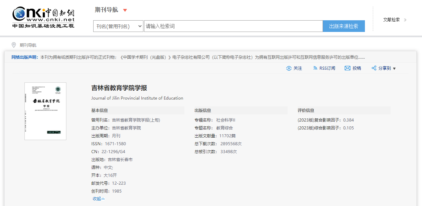Screen dimensions: 422x206
Task: Click the share icon beside 分享到
Action: tap(374, 68)
